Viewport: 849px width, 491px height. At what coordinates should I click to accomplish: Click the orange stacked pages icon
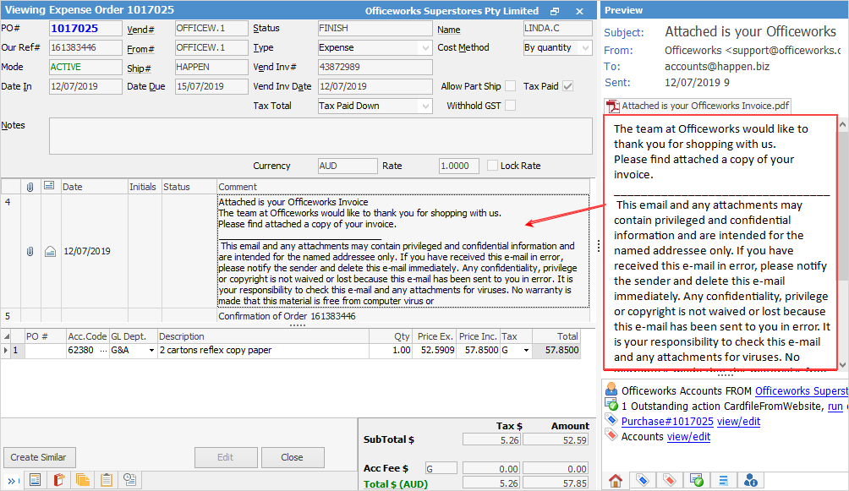tap(83, 480)
